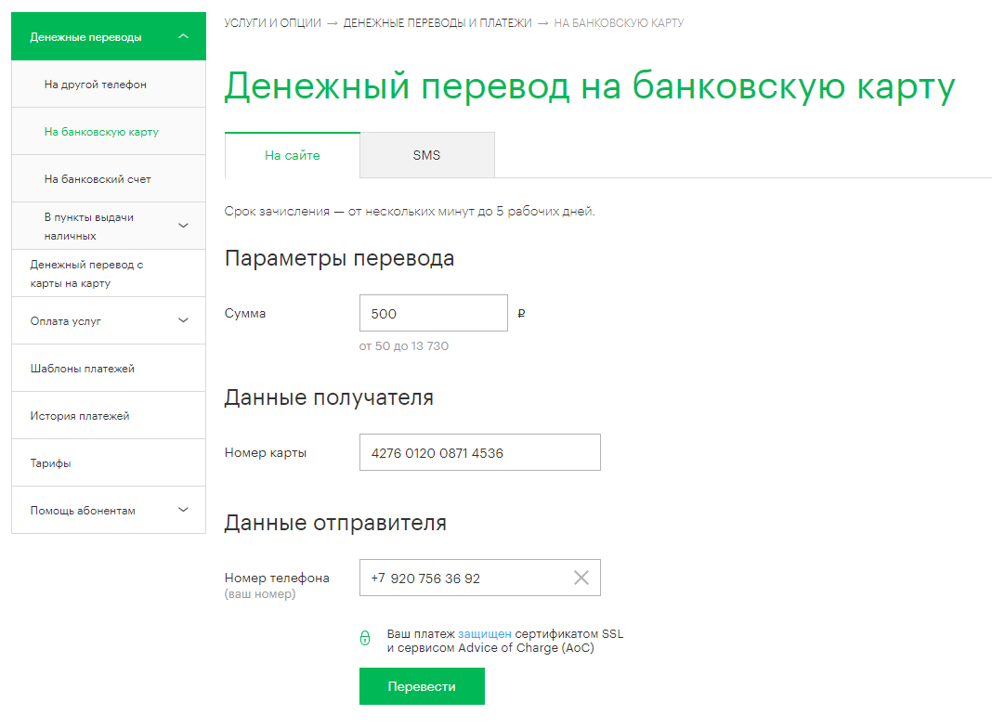Expand the Оплата услуг chevron
Viewport: 992px width, 728px height.
point(184,320)
